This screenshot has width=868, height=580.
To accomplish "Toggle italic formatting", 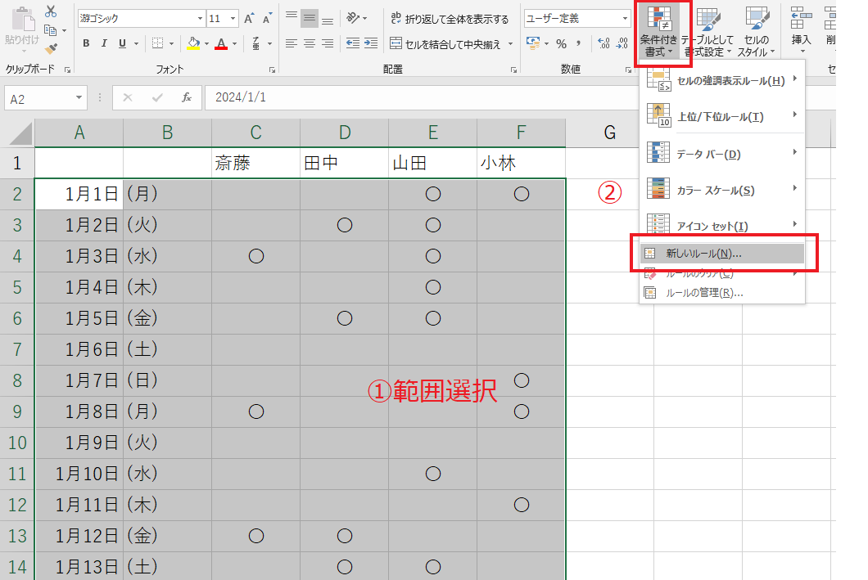I will tap(103, 43).
